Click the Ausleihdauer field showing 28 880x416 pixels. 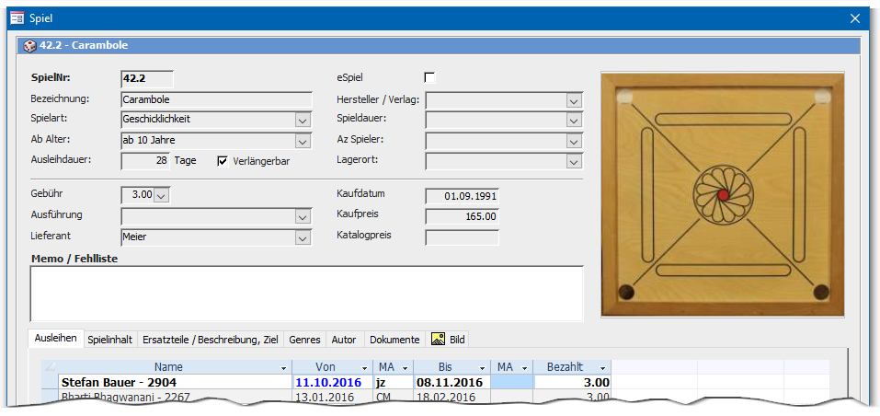tap(145, 161)
